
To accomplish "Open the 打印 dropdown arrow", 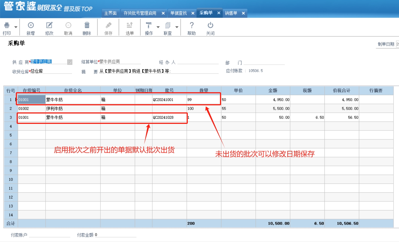I will point(16,27).
